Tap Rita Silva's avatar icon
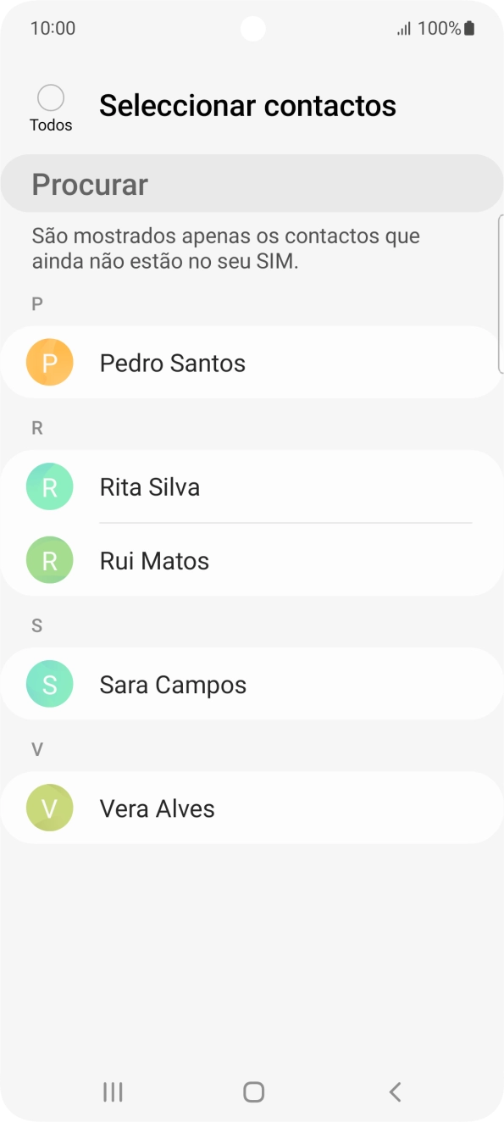Image resolution: width=504 pixels, height=1122 pixels. (x=49, y=486)
